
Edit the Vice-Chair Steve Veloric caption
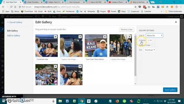tap(96, 59)
